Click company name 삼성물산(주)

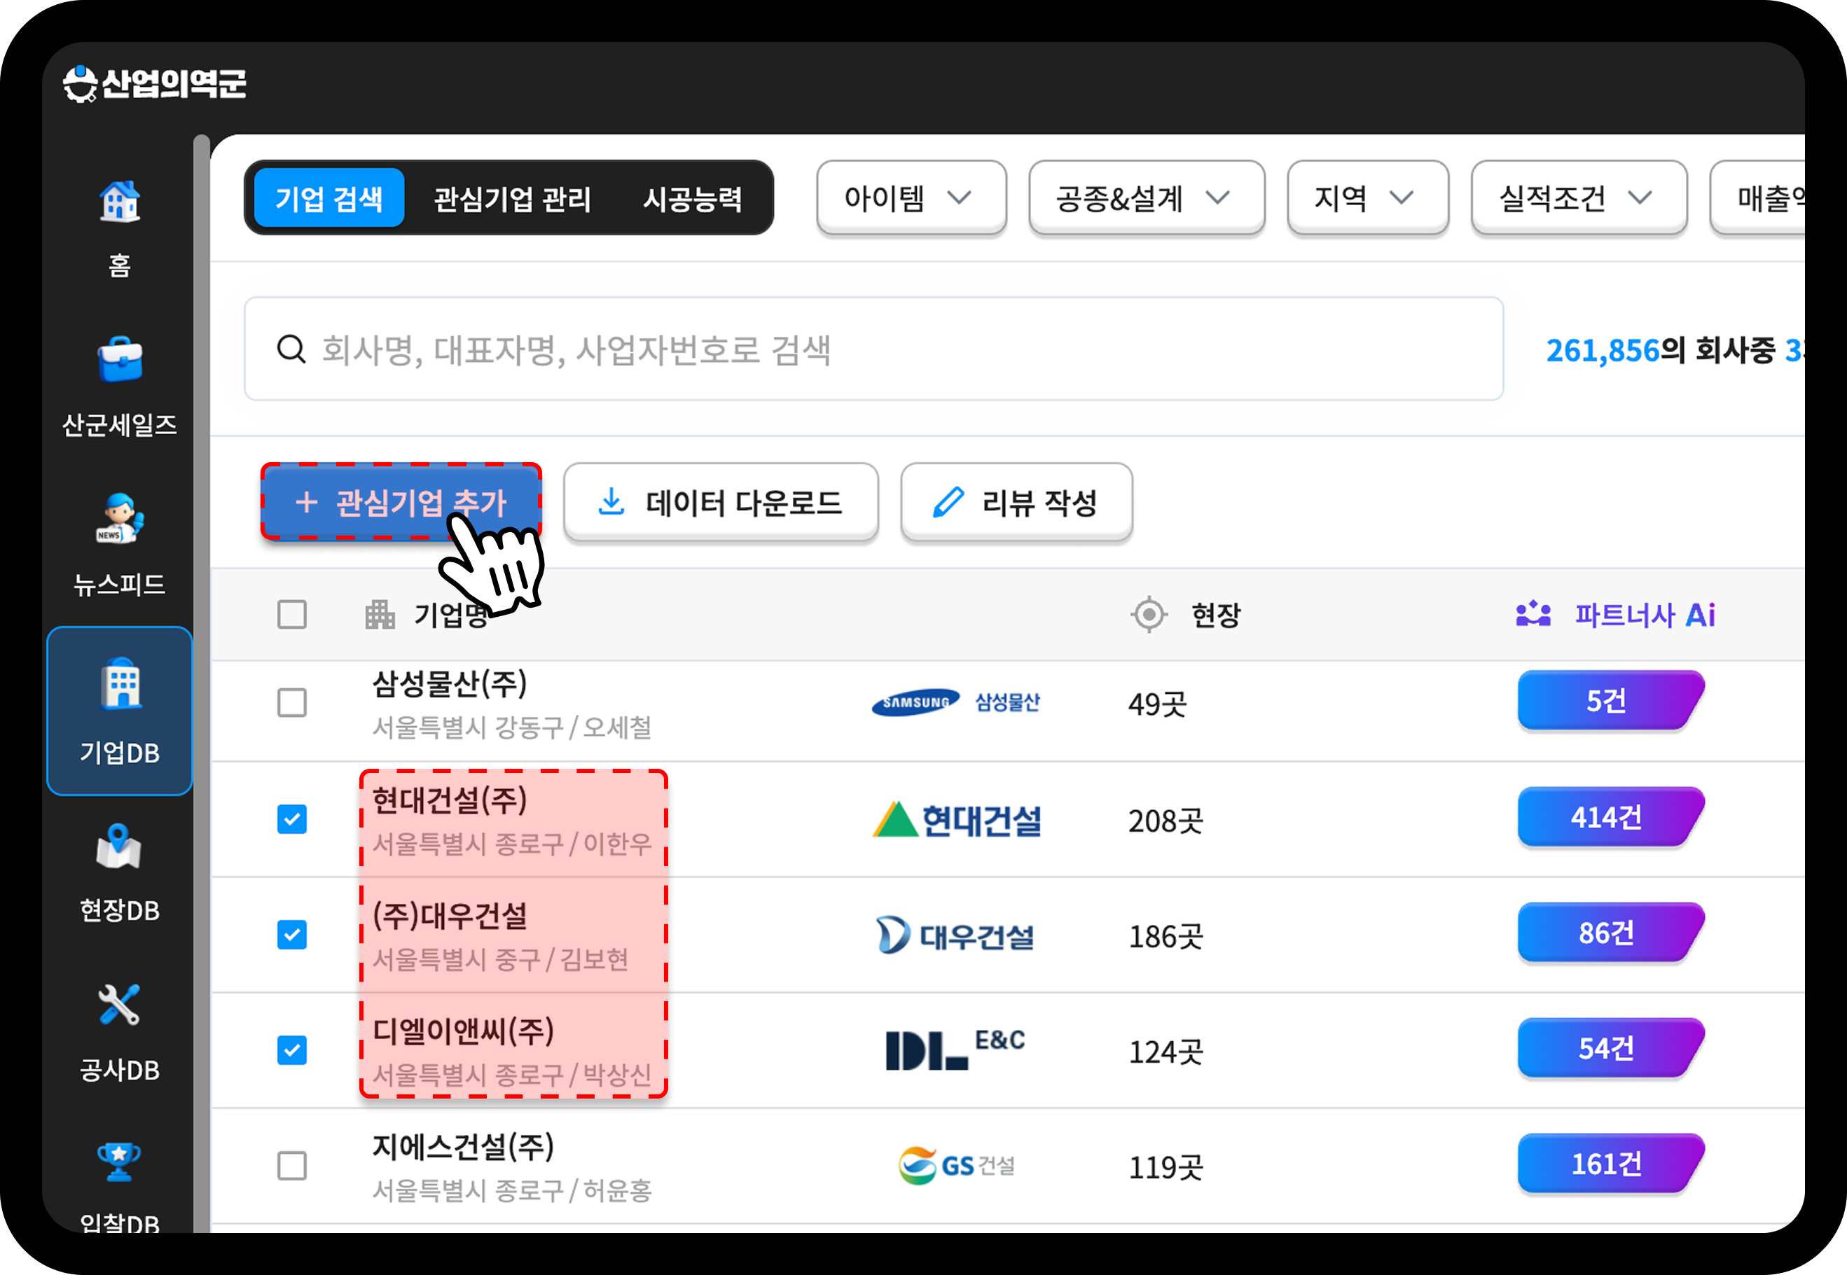tap(449, 683)
